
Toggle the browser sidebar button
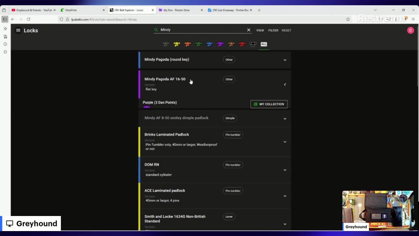(x=5, y=19)
